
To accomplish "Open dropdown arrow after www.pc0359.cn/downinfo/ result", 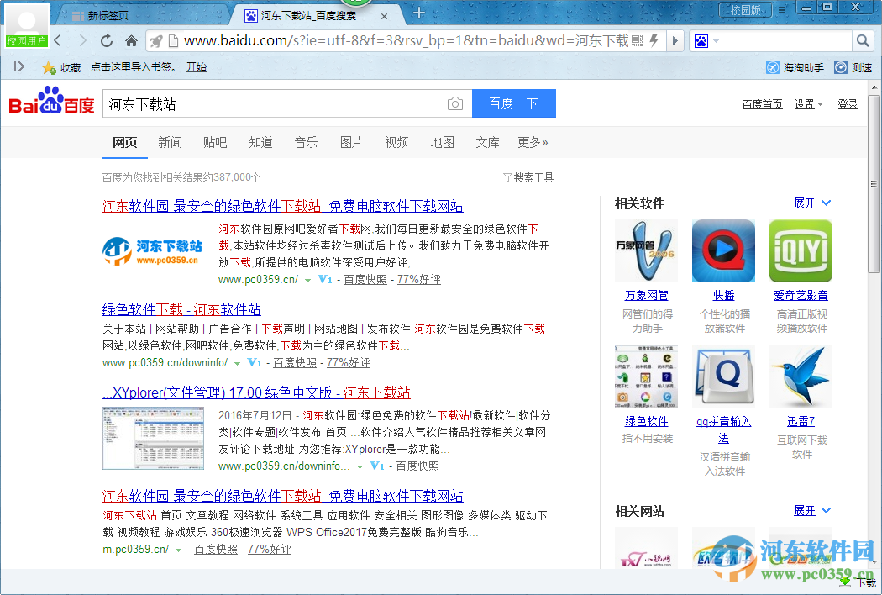I will click(x=238, y=364).
